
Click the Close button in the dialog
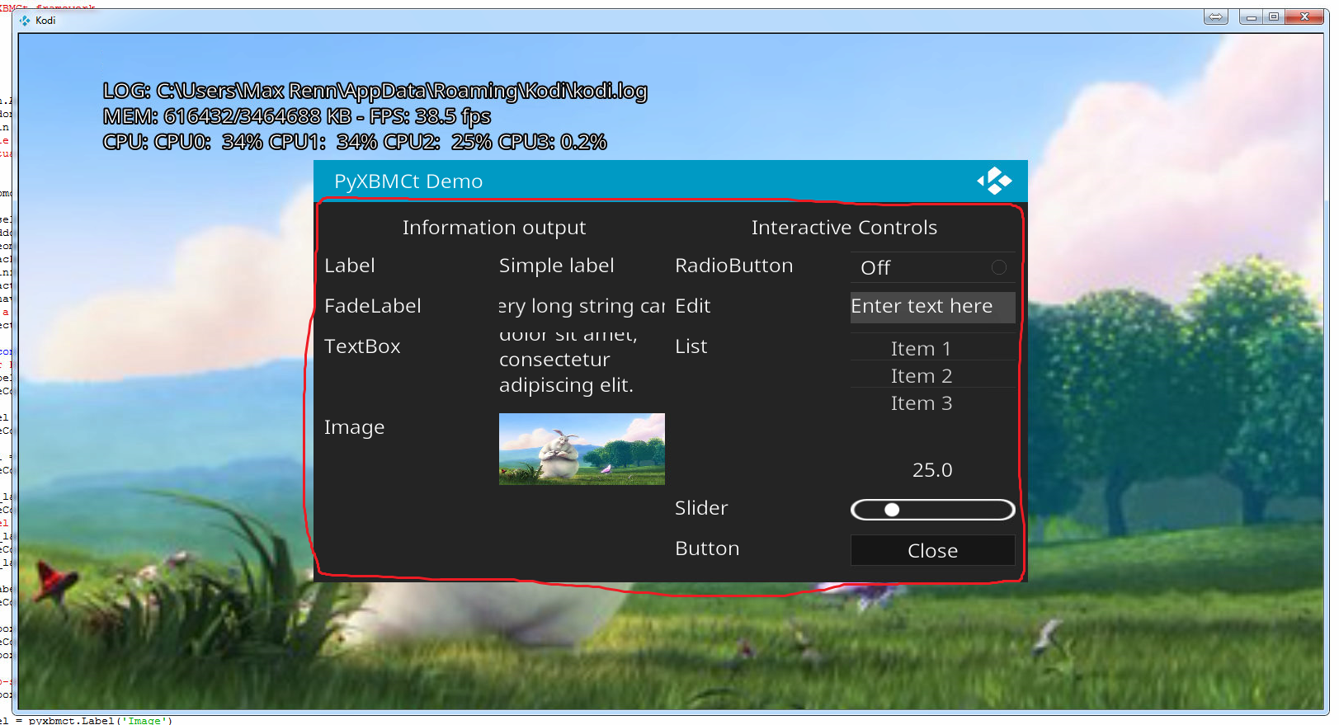(932, 550)
